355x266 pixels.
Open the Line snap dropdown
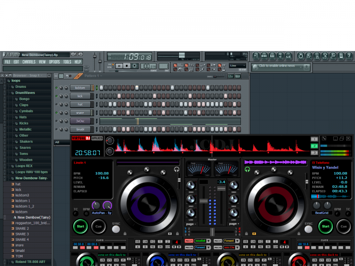tap(237, 66)
